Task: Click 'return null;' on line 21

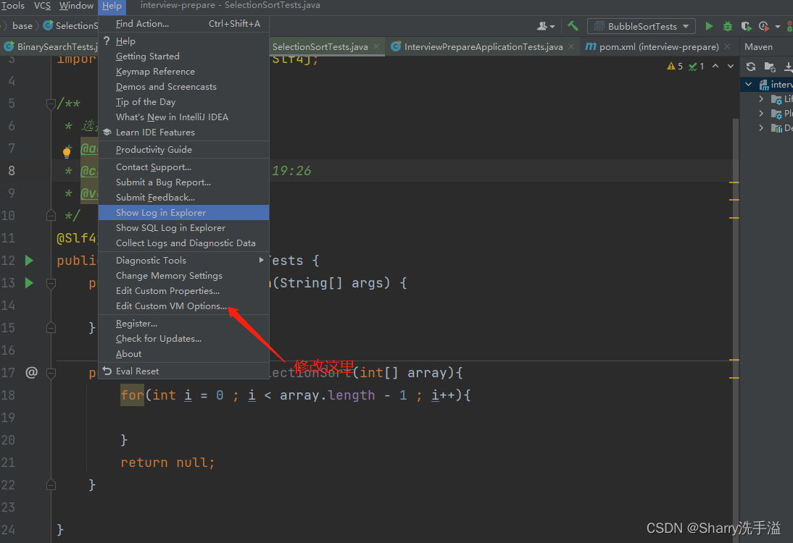Action: click(x=167, y=462)
